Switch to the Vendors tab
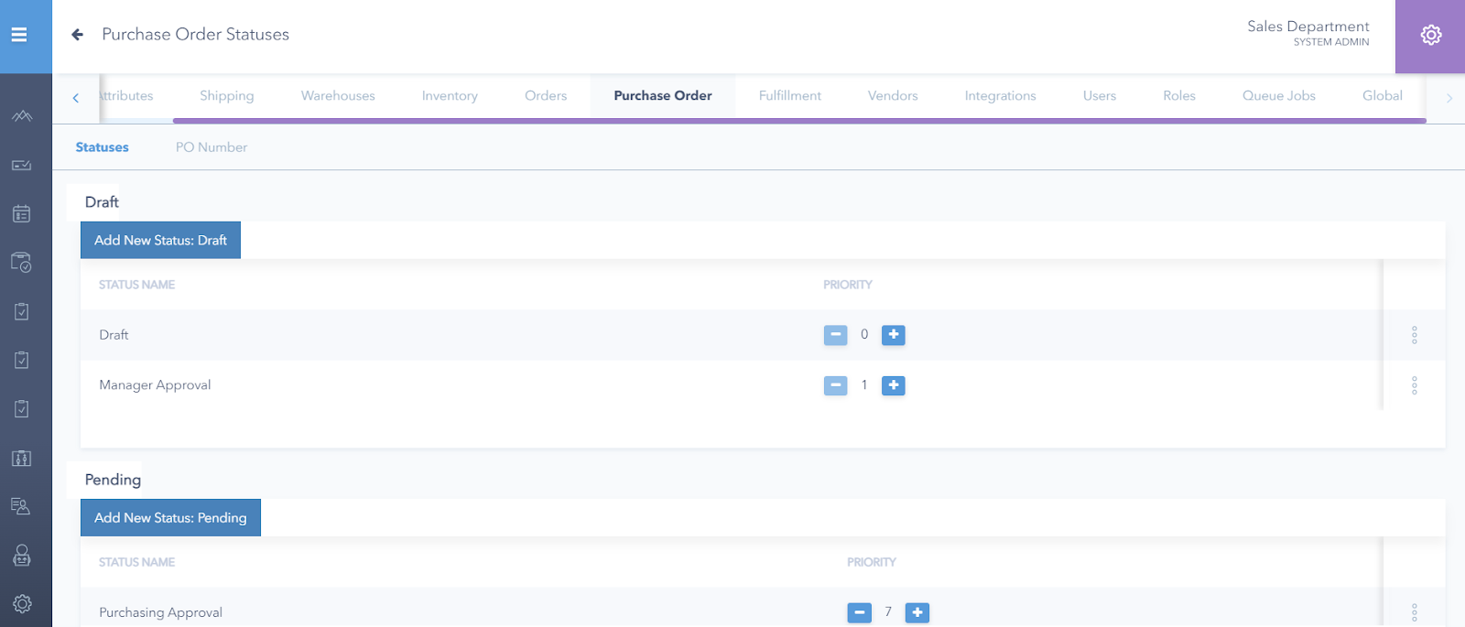 tap(893, 96)
